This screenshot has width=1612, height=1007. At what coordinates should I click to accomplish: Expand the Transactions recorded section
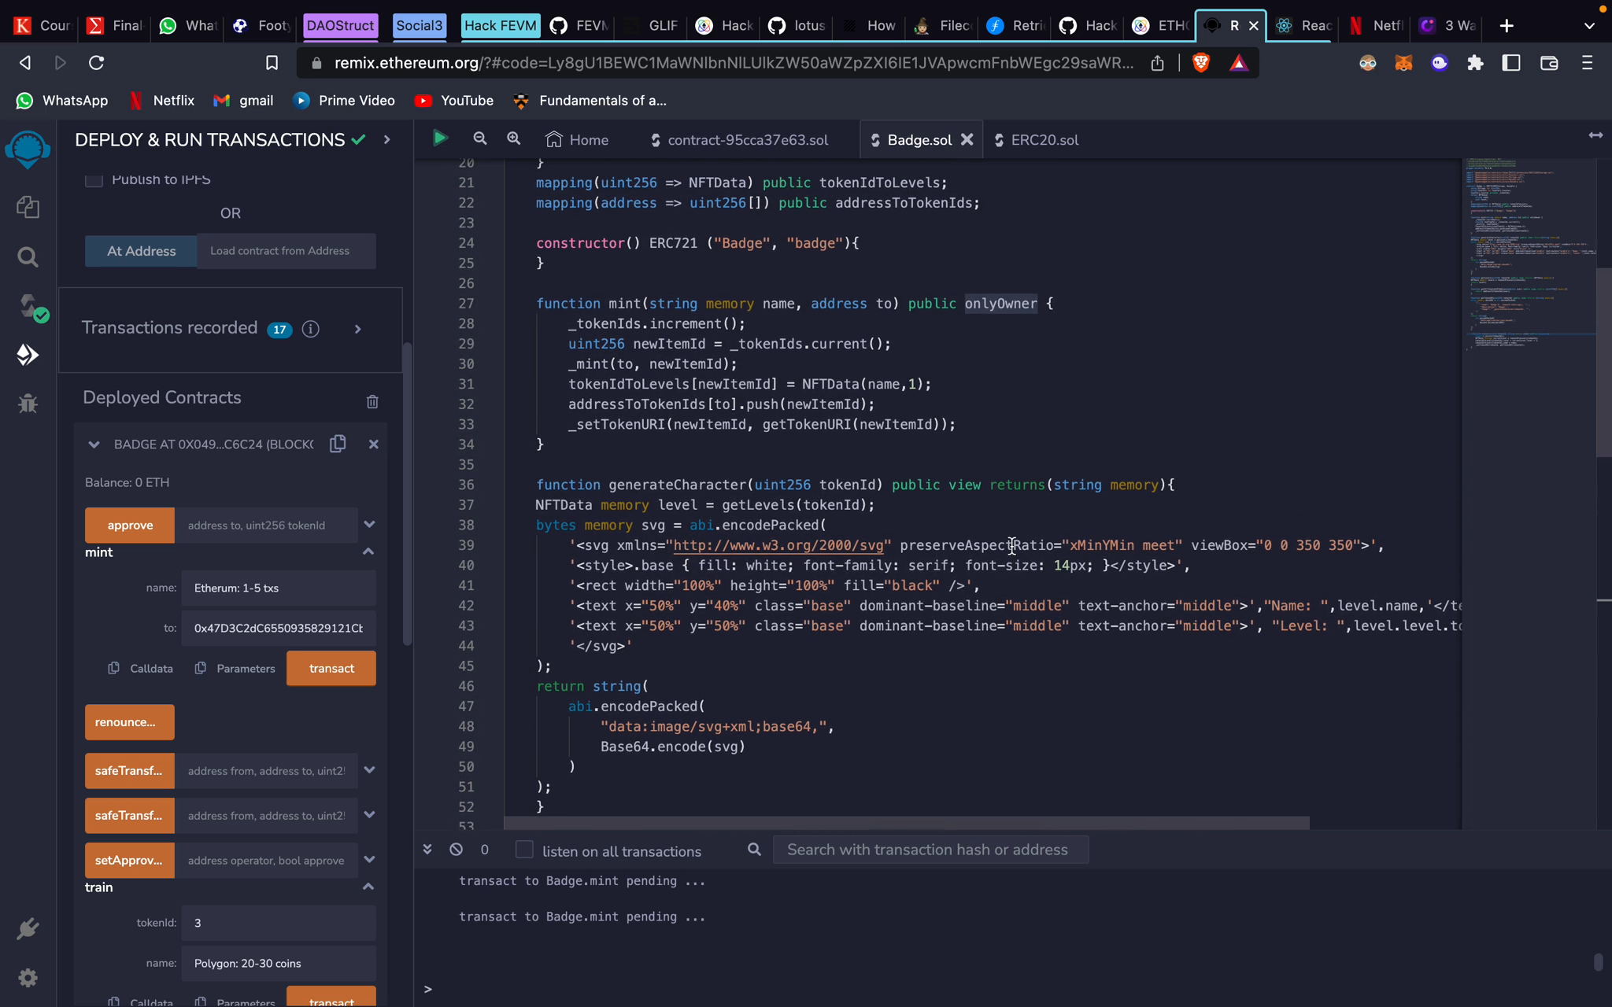pos(357,329)
